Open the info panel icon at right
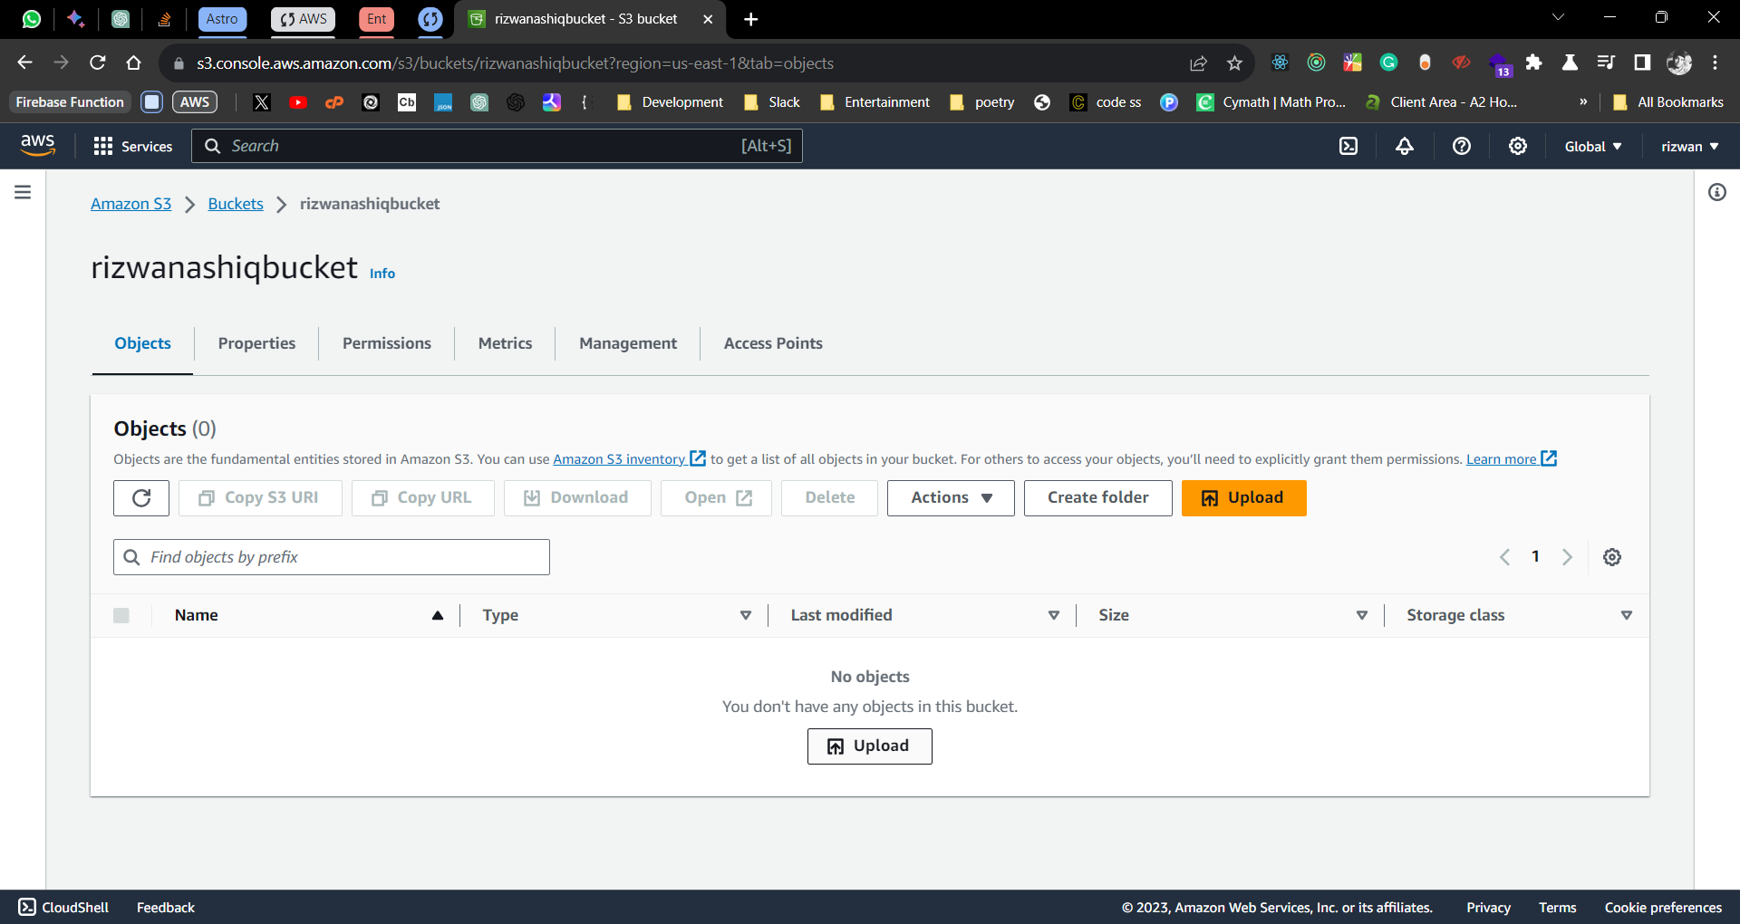This screenshot has height=924, width=1740. (1717, 192)
